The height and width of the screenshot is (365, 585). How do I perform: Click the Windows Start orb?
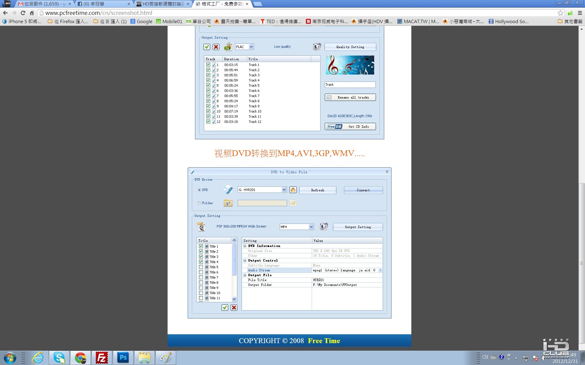pyautogui.click(x=10, y=358)
